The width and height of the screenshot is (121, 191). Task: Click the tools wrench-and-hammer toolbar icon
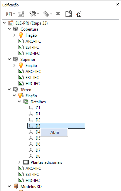(33, 14)
